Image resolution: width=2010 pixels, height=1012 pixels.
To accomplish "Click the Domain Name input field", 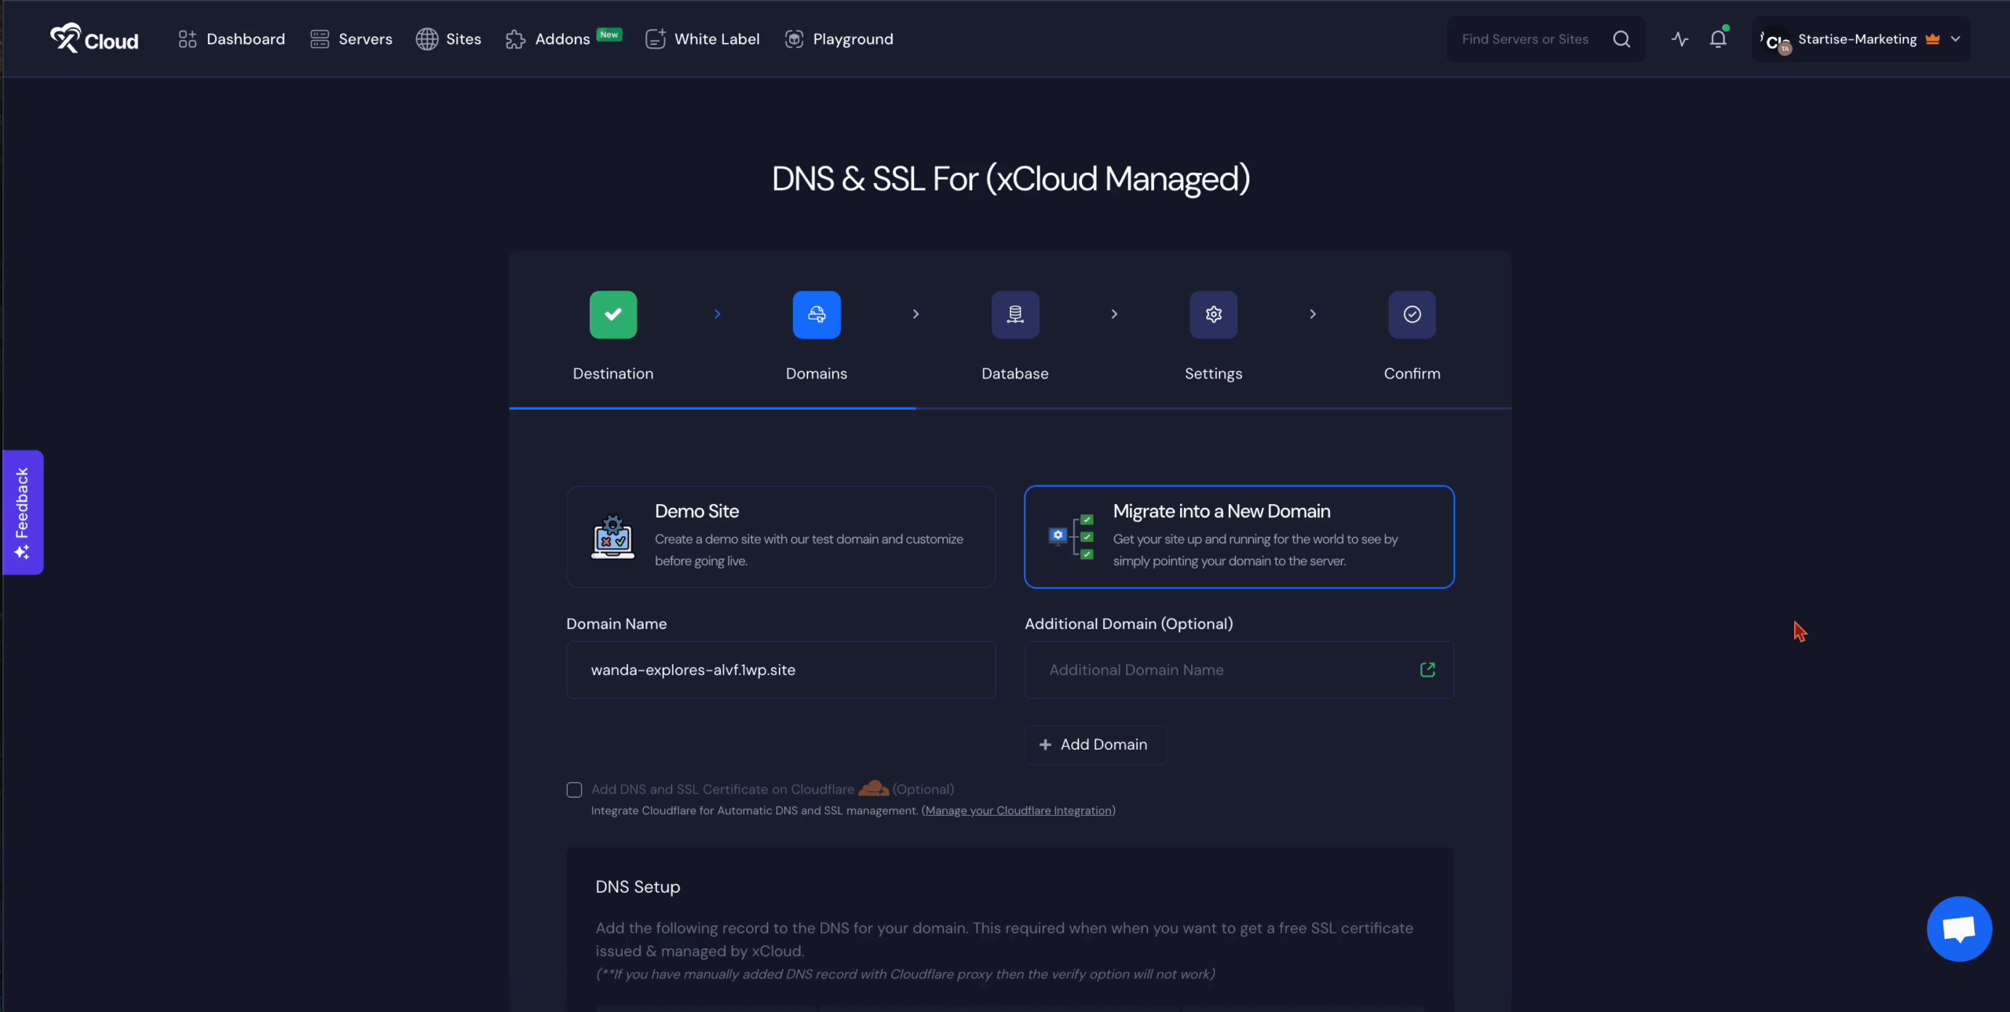I will [x=780, y=670].
